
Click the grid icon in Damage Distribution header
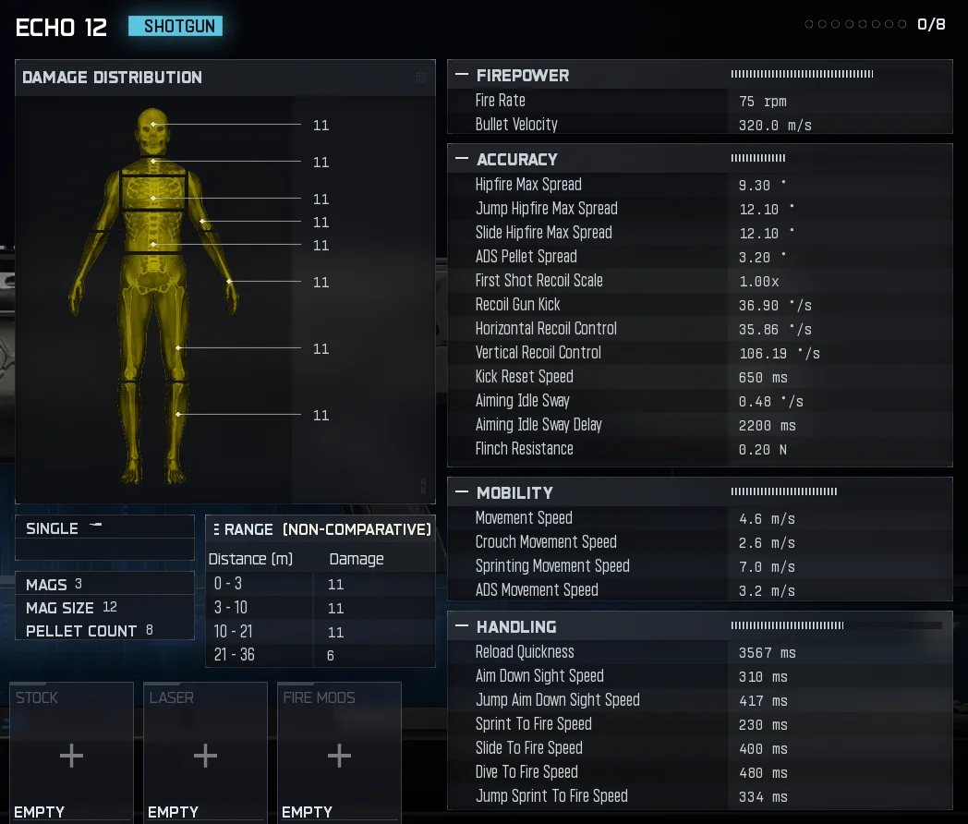421,78
